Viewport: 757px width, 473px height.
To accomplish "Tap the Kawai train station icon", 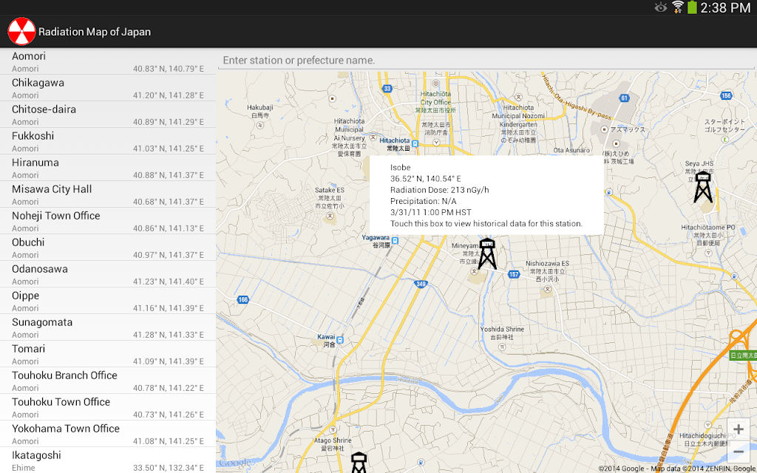I will pos(340,340).
